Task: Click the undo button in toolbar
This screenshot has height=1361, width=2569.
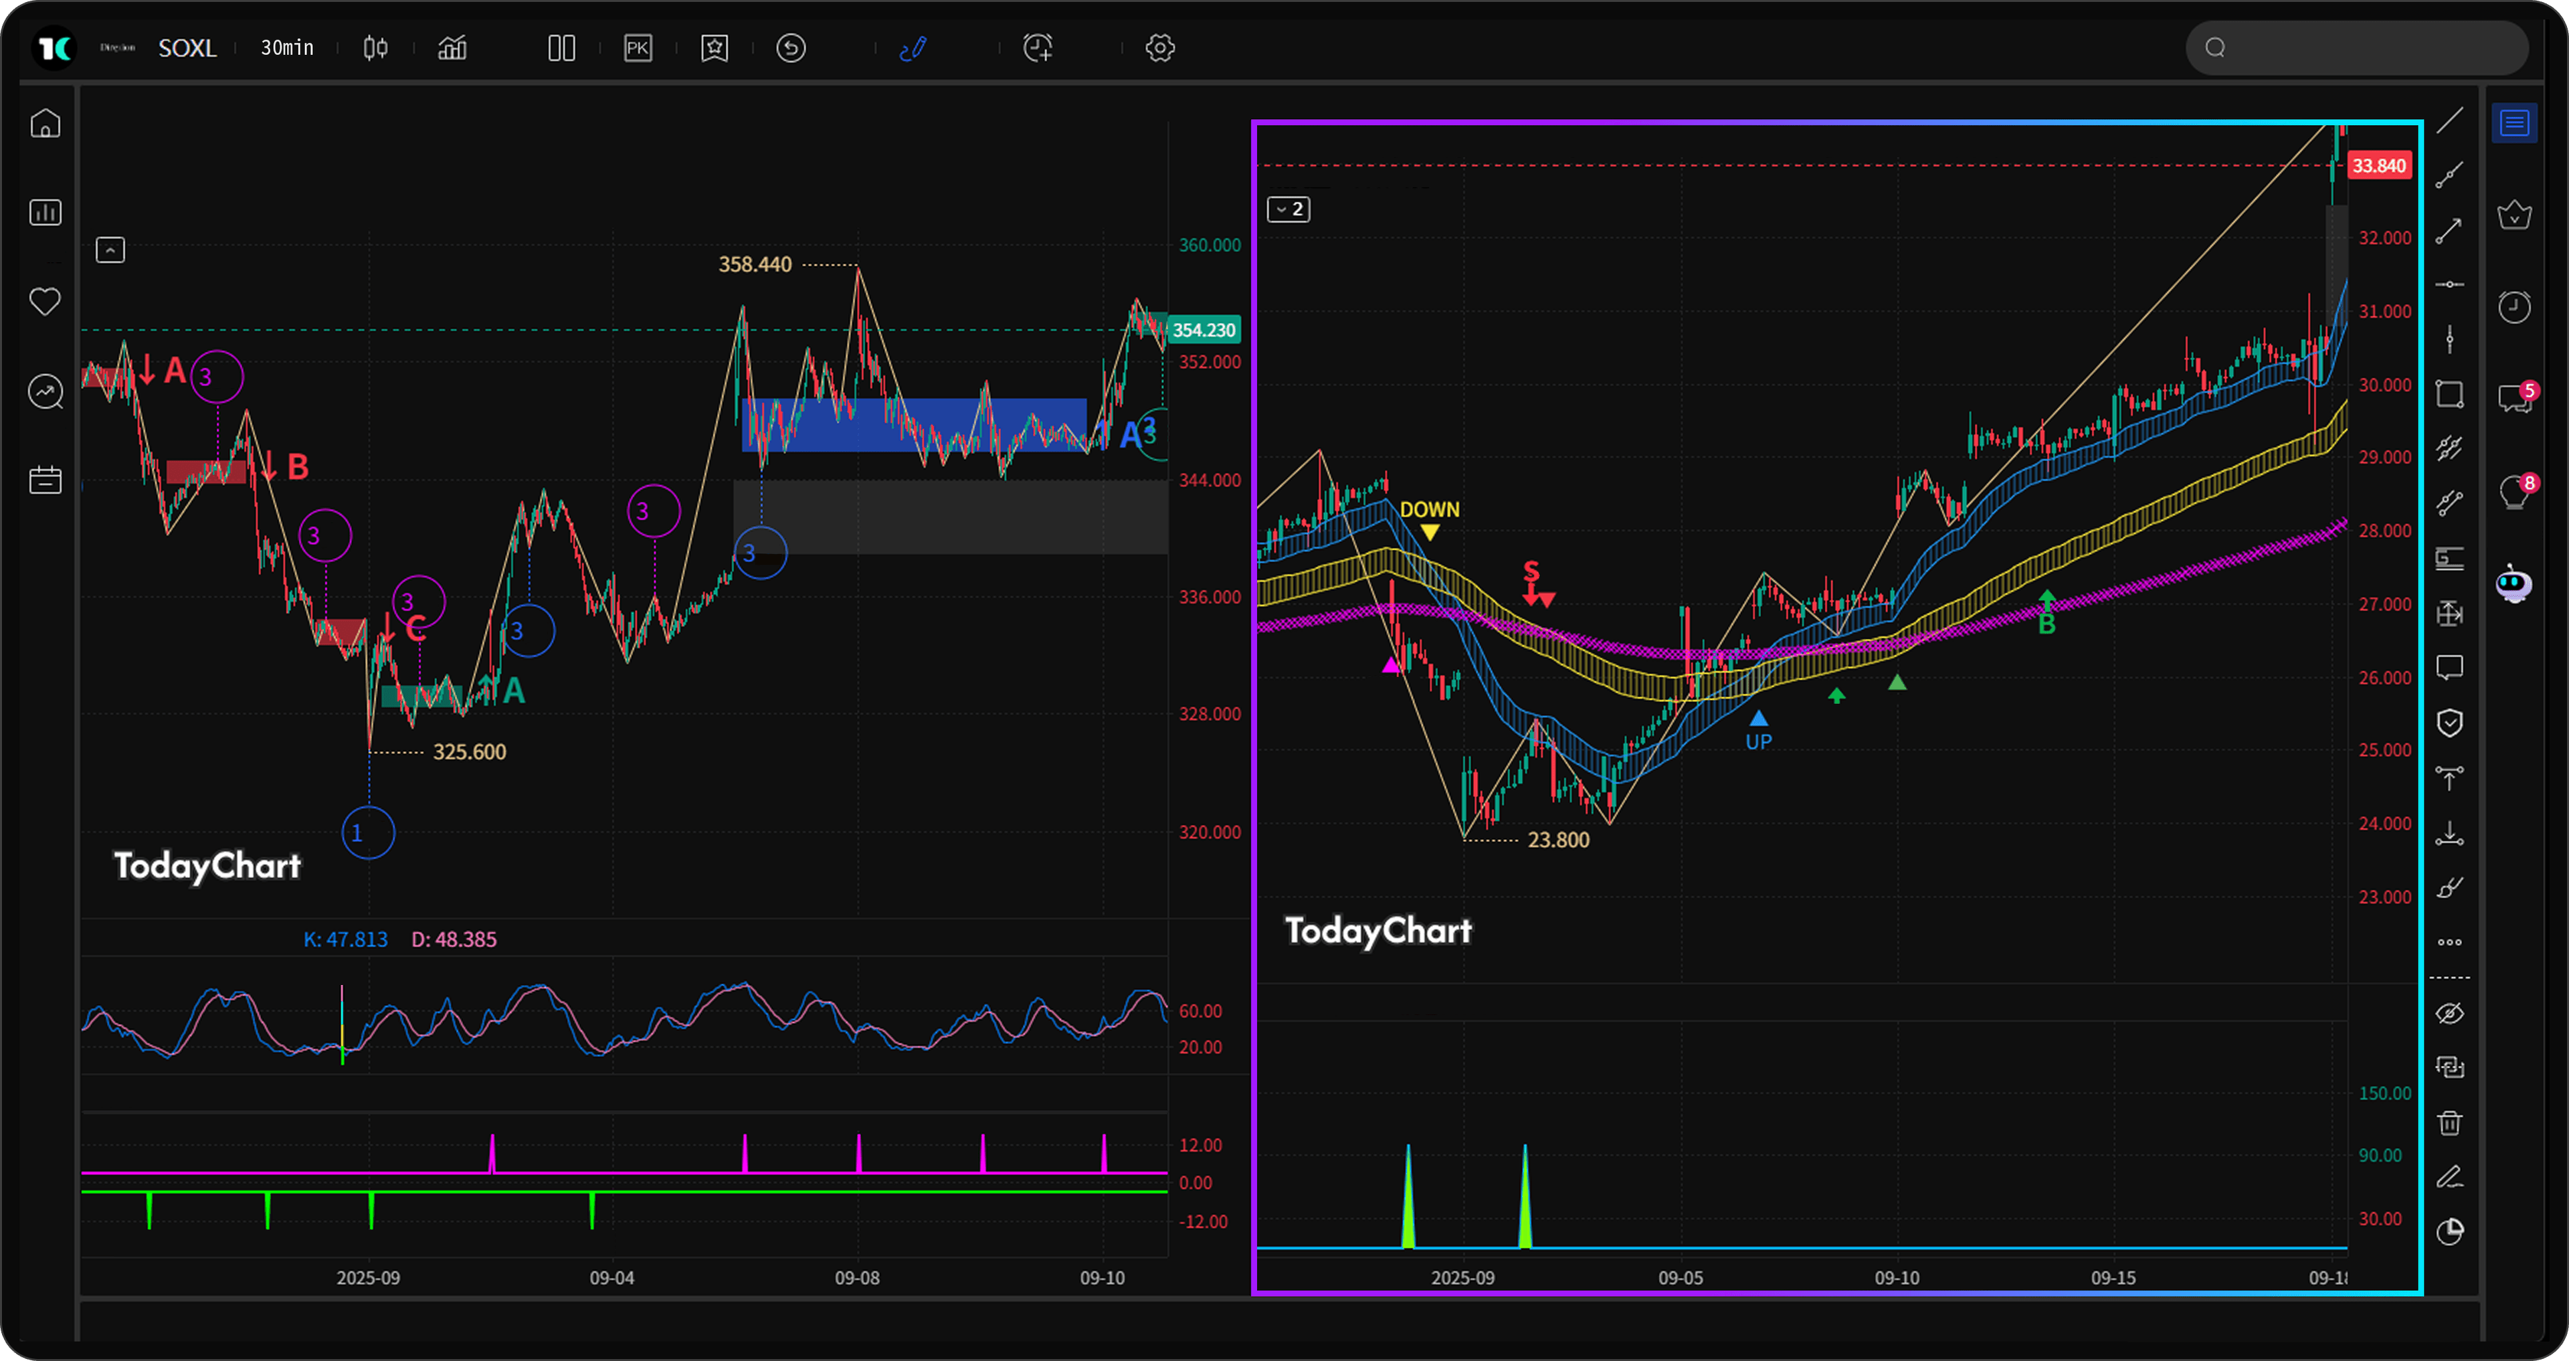Action: point(790,48)
